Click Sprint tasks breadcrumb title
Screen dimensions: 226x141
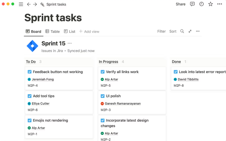(56, 4)
